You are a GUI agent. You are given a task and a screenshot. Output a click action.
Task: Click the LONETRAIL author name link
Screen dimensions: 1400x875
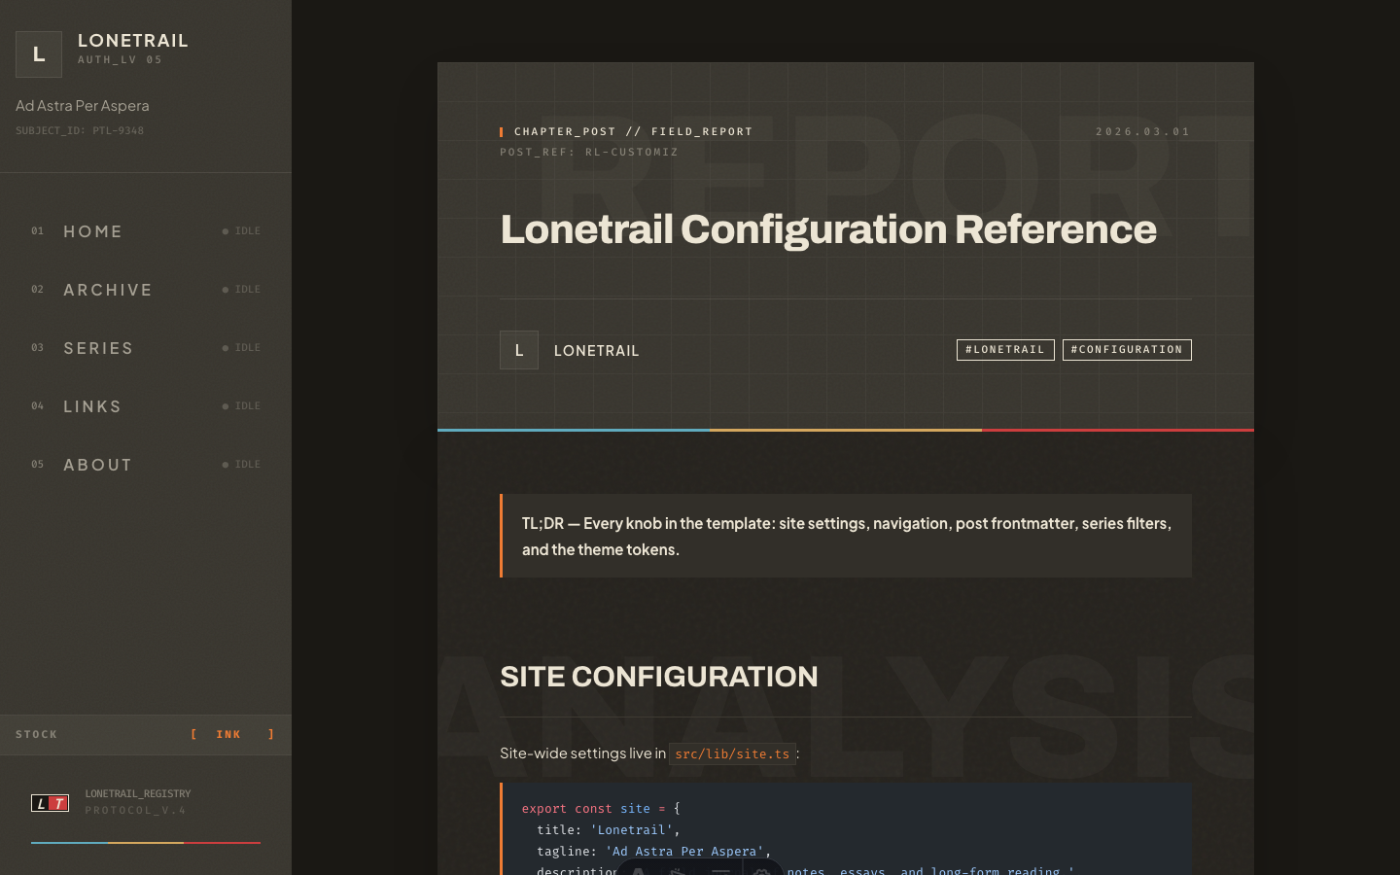pyautogui.click(x=597, y=351)
